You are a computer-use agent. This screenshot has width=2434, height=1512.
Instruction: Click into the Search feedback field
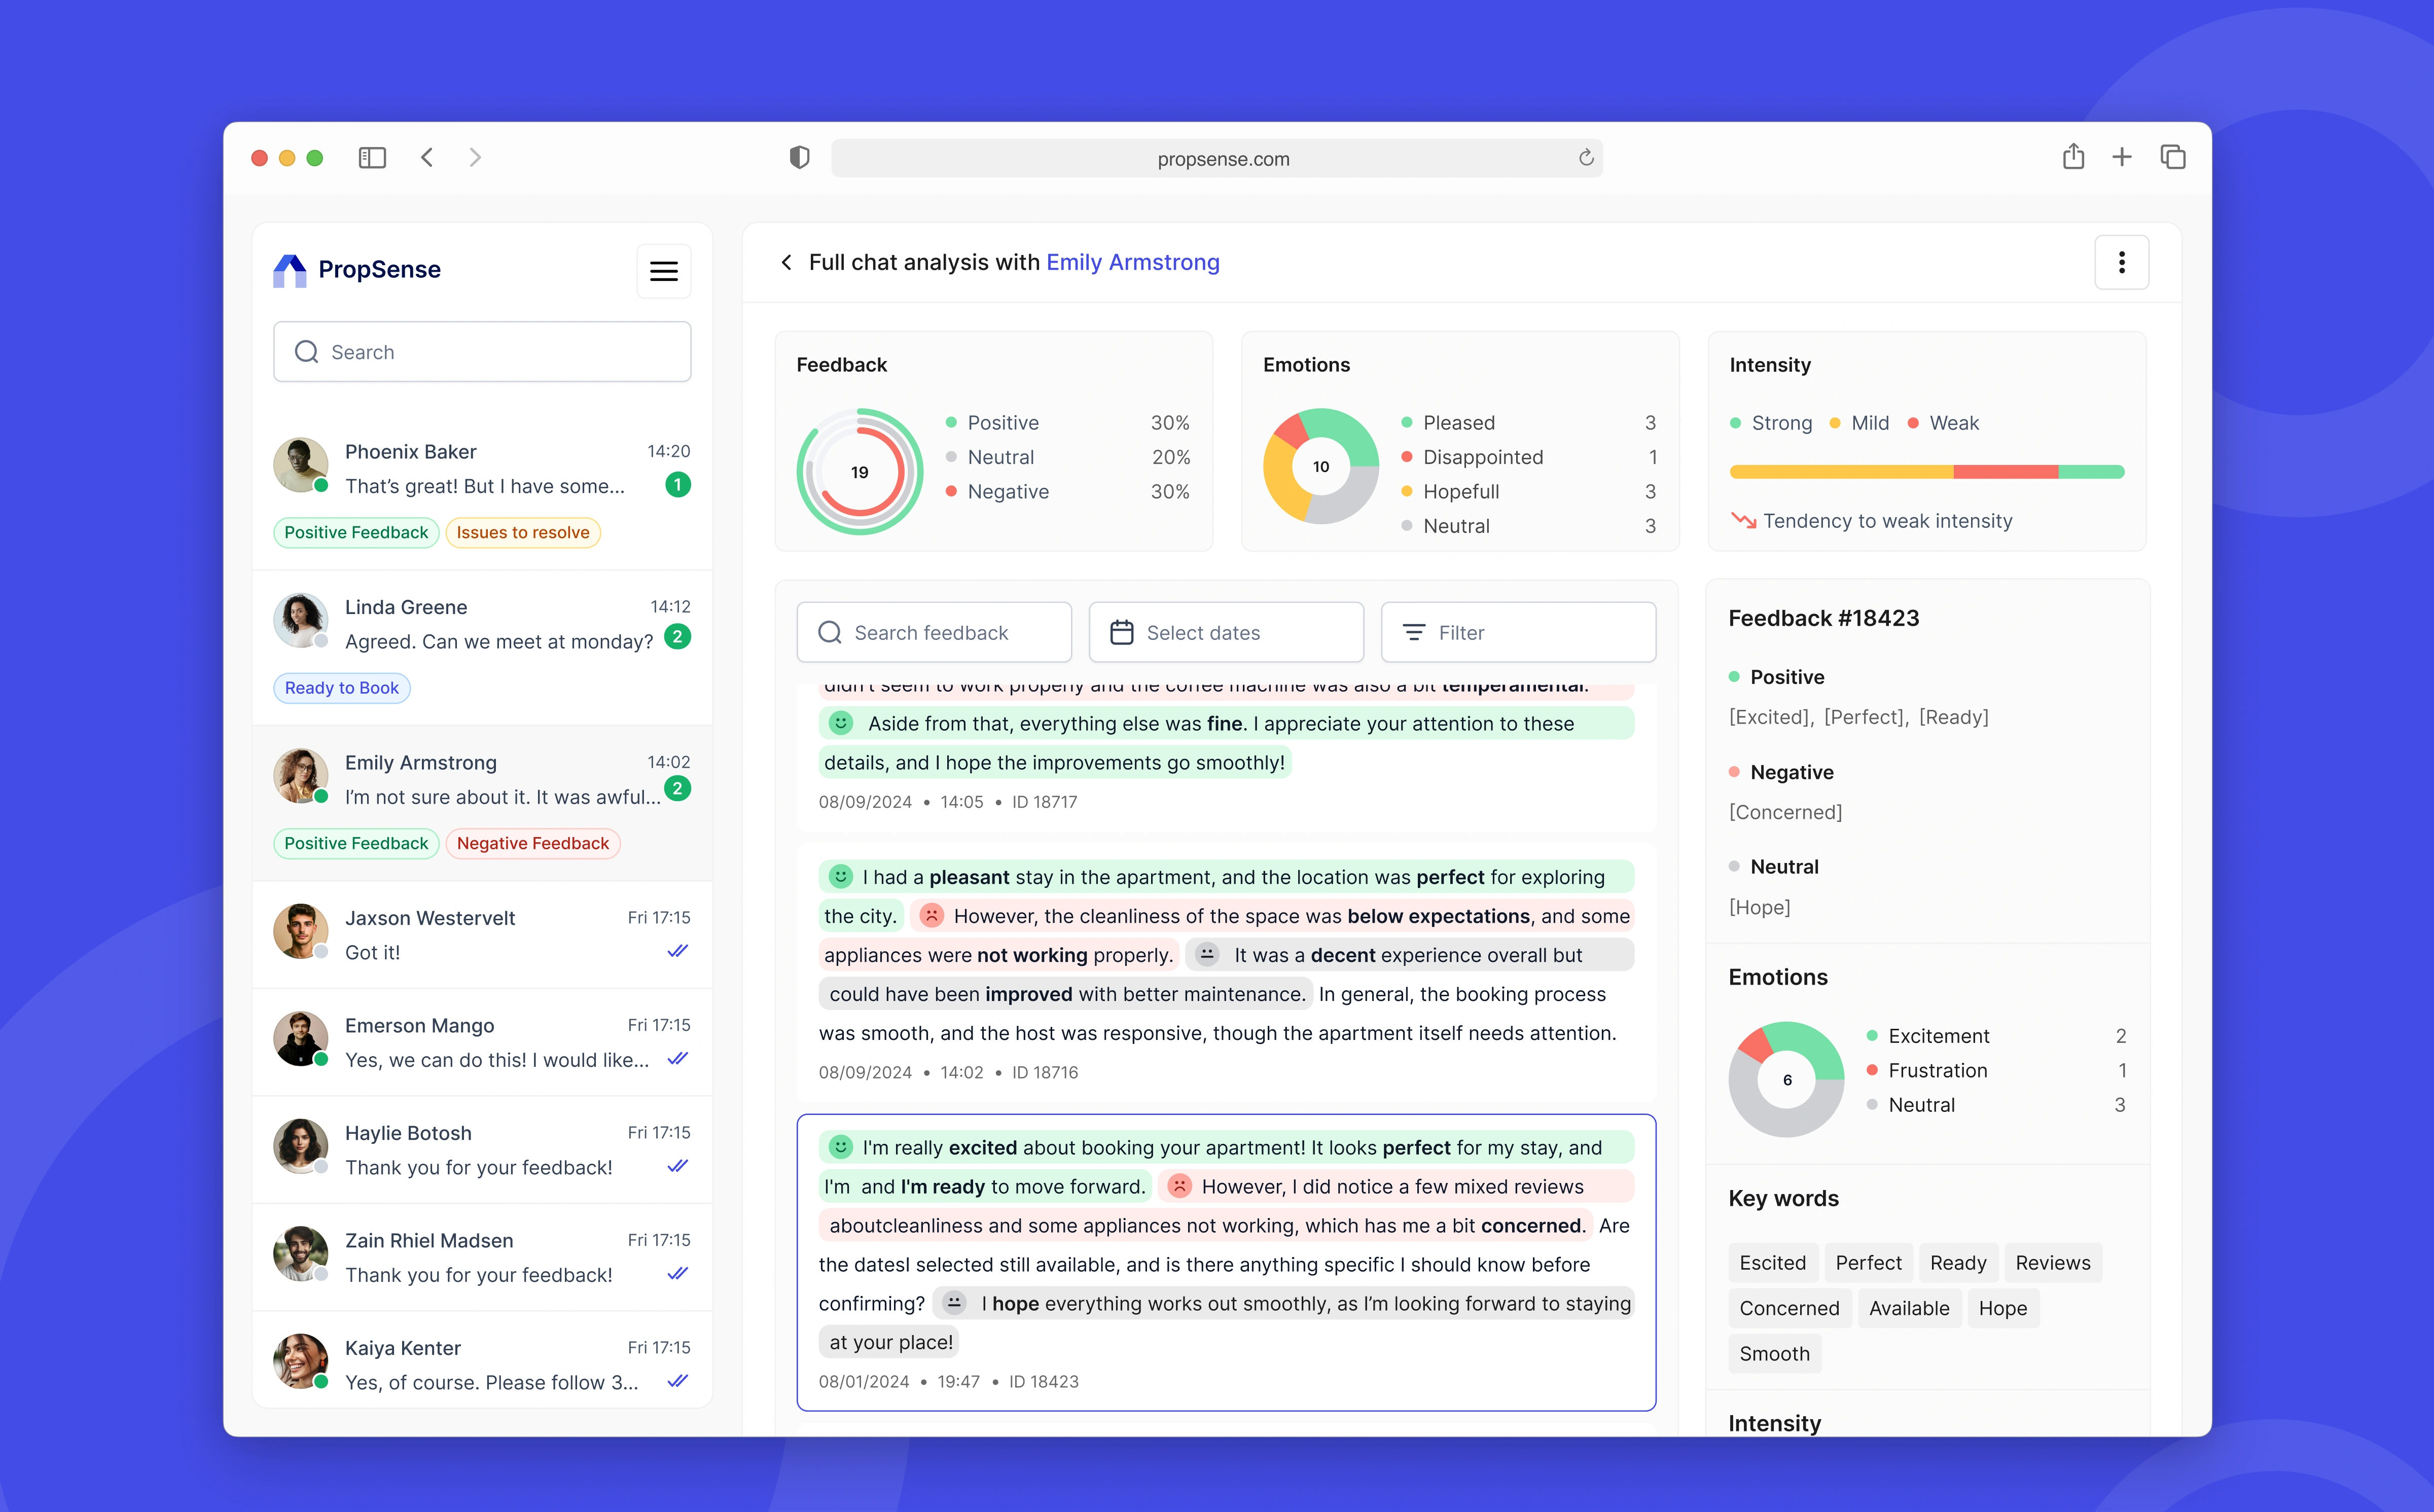934,632
